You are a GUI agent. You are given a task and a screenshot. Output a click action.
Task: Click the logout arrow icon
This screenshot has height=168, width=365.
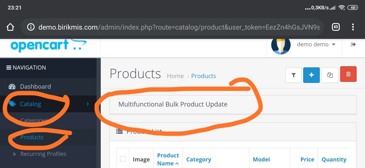353,44
